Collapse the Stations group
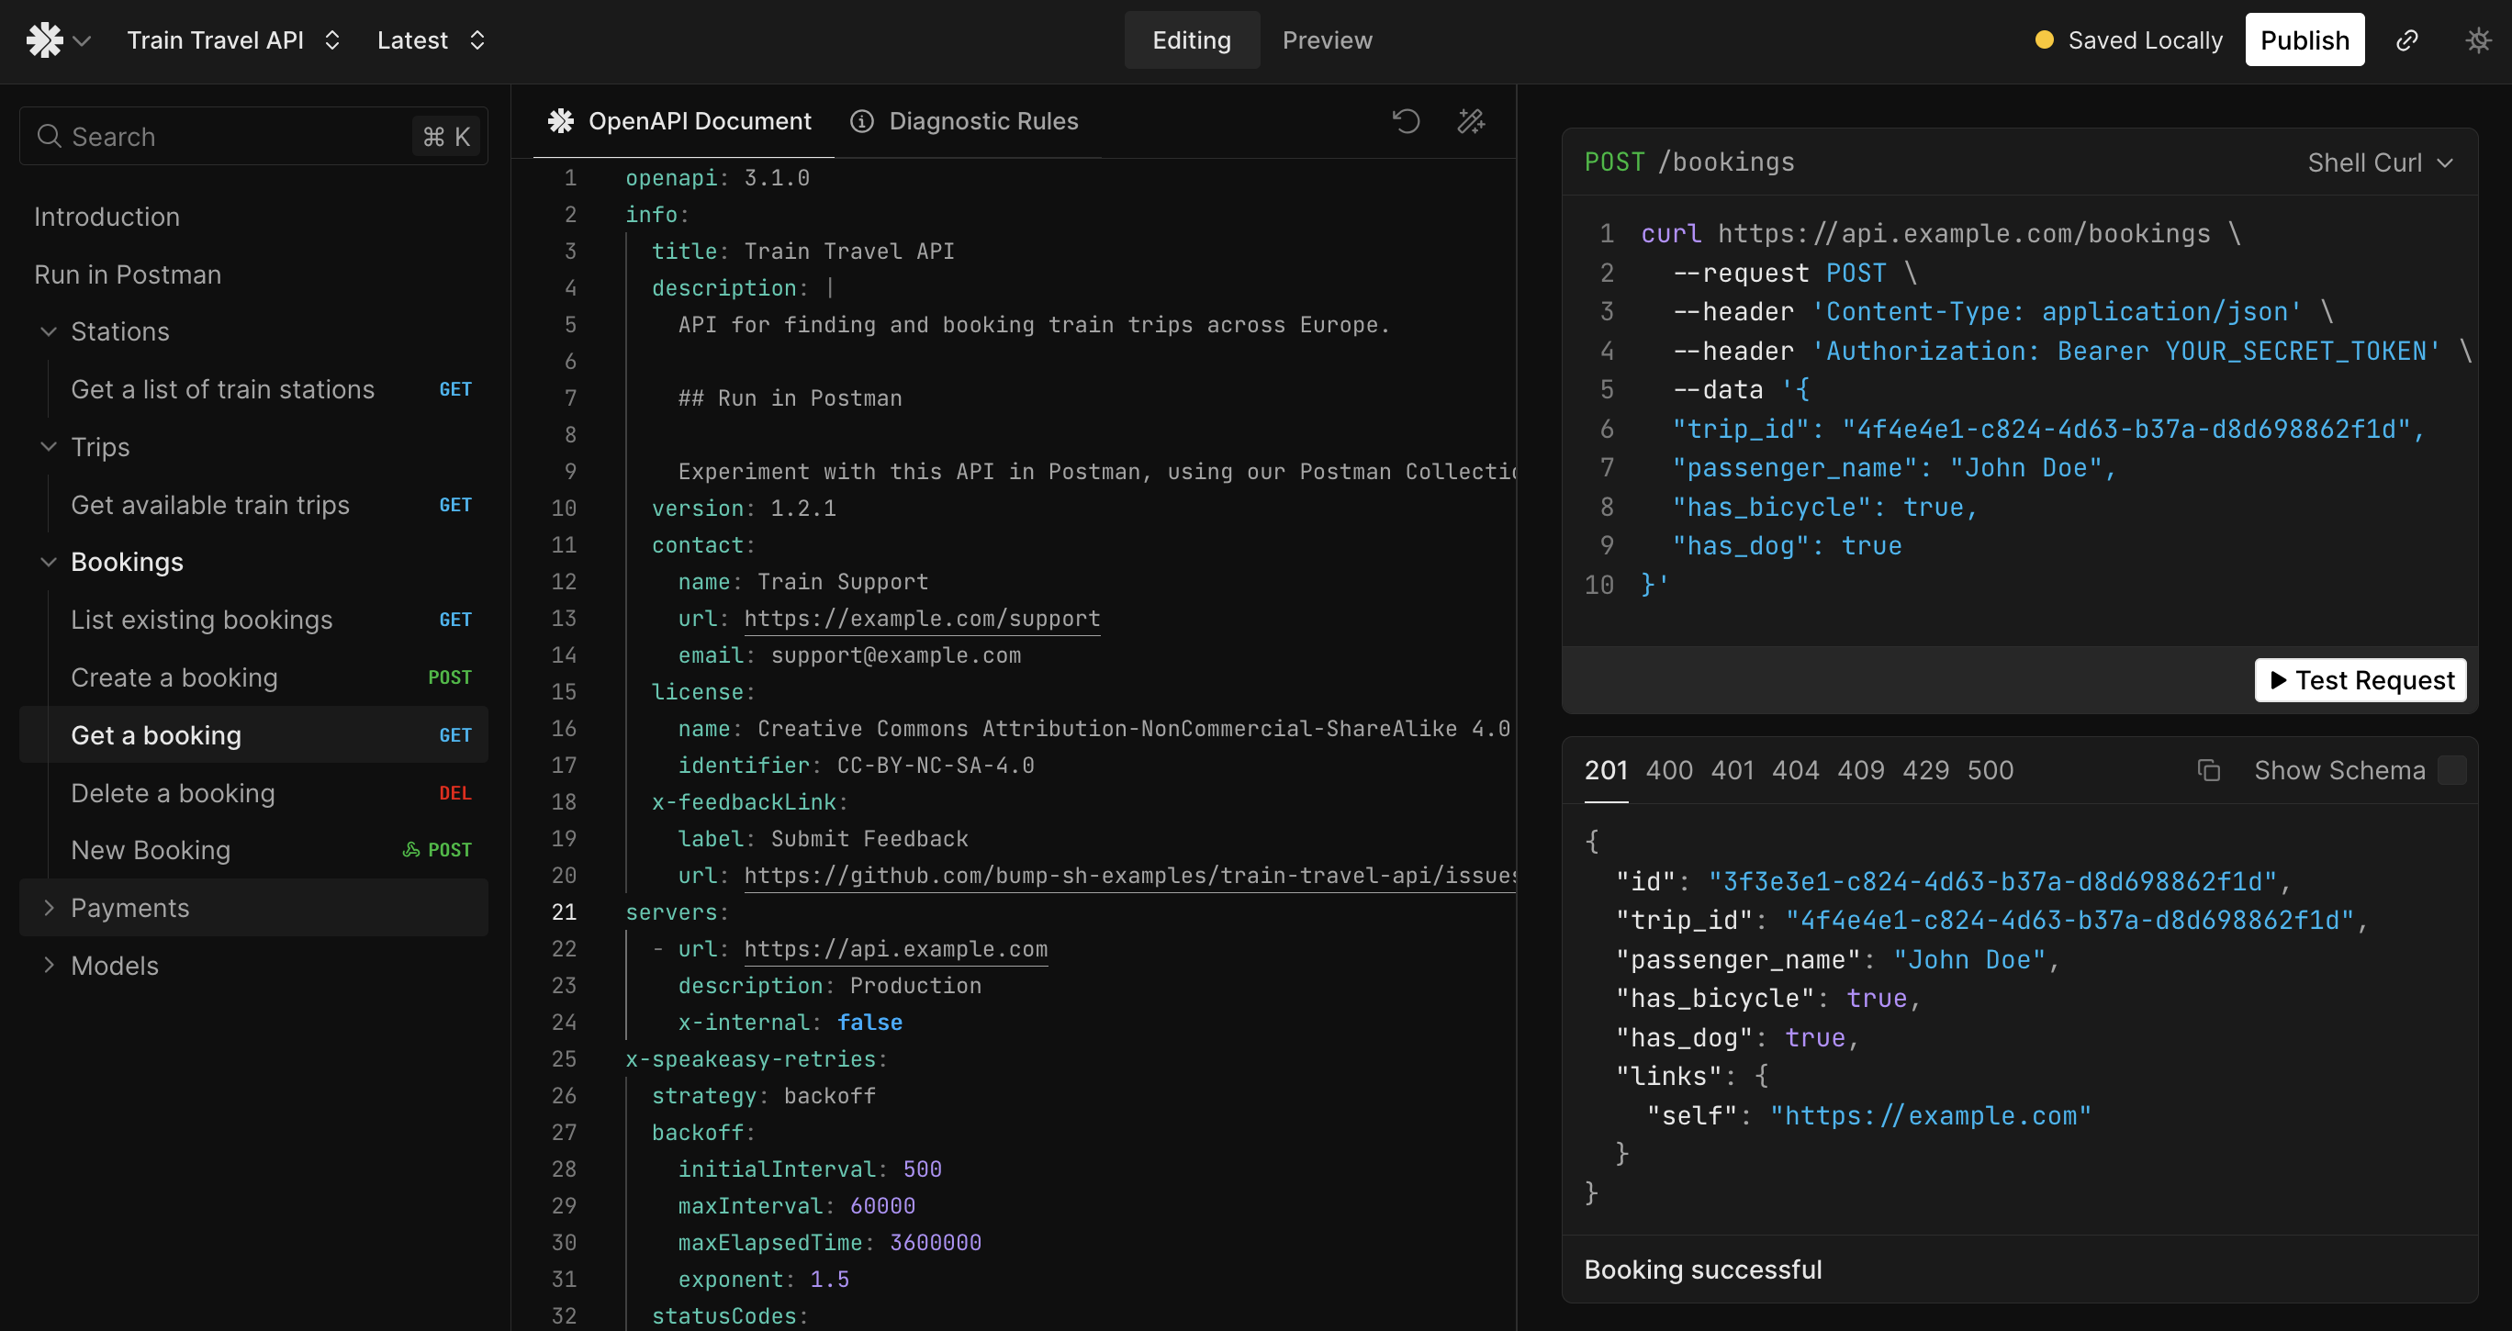This screenshot has width=2512, height=1331. click(49, 331)
